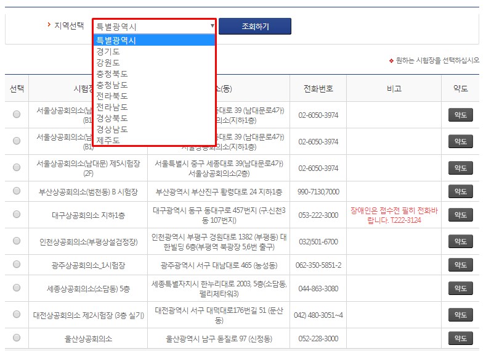Open 약도 map for 서울상공회의소 제5시험장 row
This screenshot has width=486, height=353.
[460, 168]
